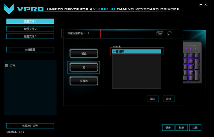Viewport: 214px width, 137px height.
Task: Switch to 配置文件 1 profile
Action: (30, 21)
